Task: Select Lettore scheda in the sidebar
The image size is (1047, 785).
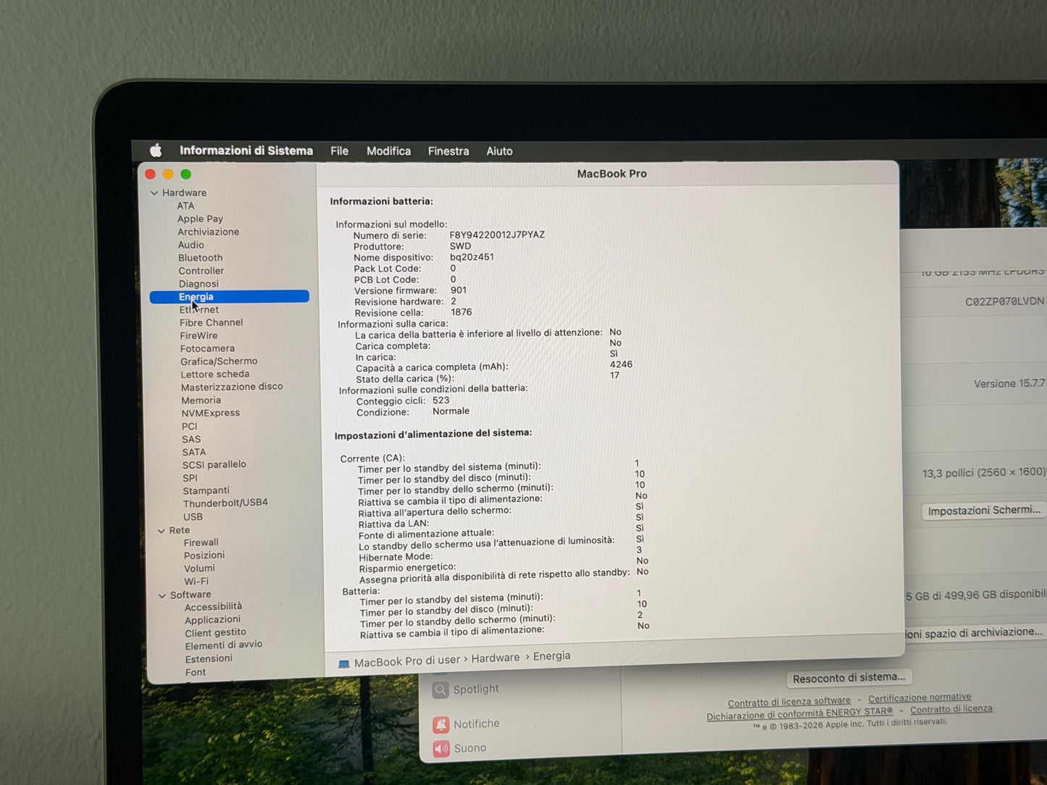Action: point(214,374)
